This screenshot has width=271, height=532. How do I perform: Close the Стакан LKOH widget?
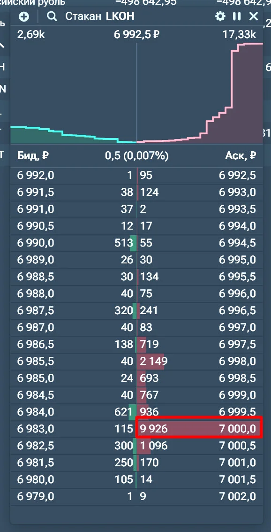[253, 16]
